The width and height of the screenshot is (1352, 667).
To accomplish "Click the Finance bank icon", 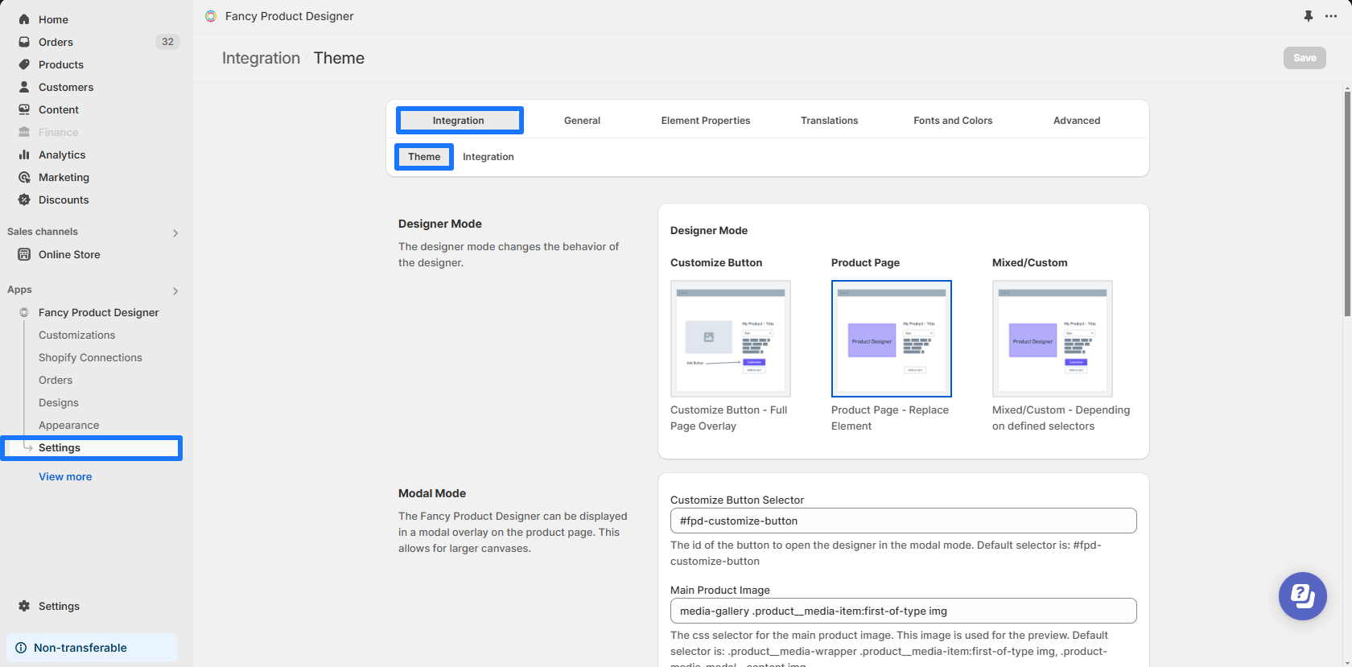I will (x=24, y=132).
